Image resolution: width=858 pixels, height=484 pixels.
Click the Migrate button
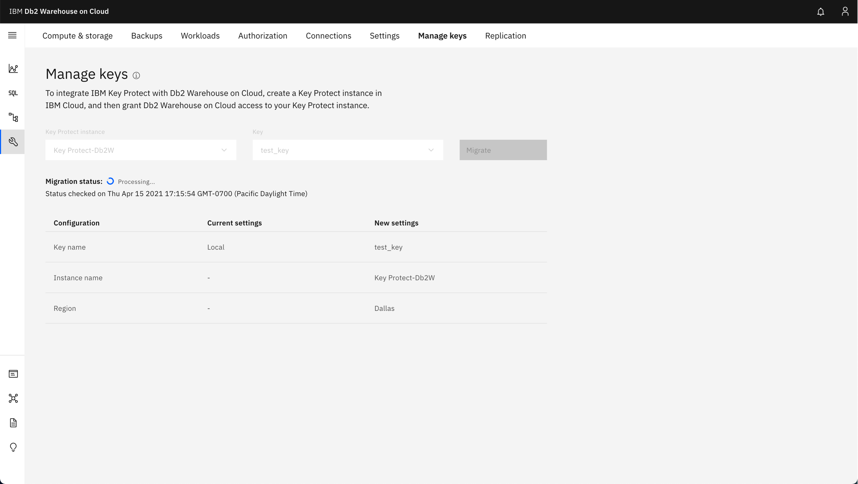(x=503, y=150)
